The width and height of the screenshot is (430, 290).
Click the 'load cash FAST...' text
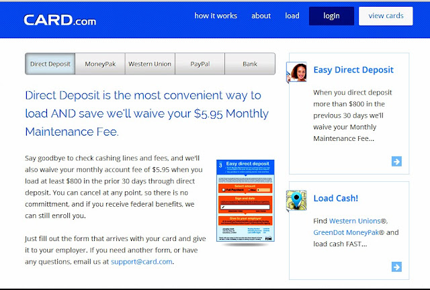click(340, 244)
